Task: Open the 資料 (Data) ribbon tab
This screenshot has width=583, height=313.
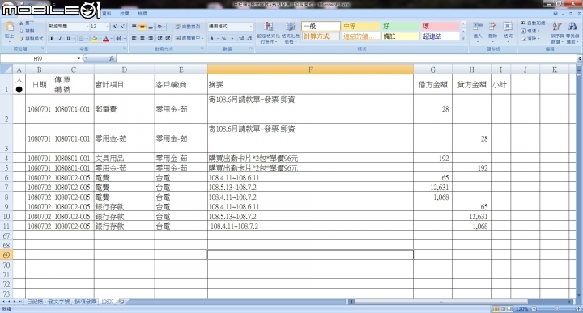Action: point(107,14)
